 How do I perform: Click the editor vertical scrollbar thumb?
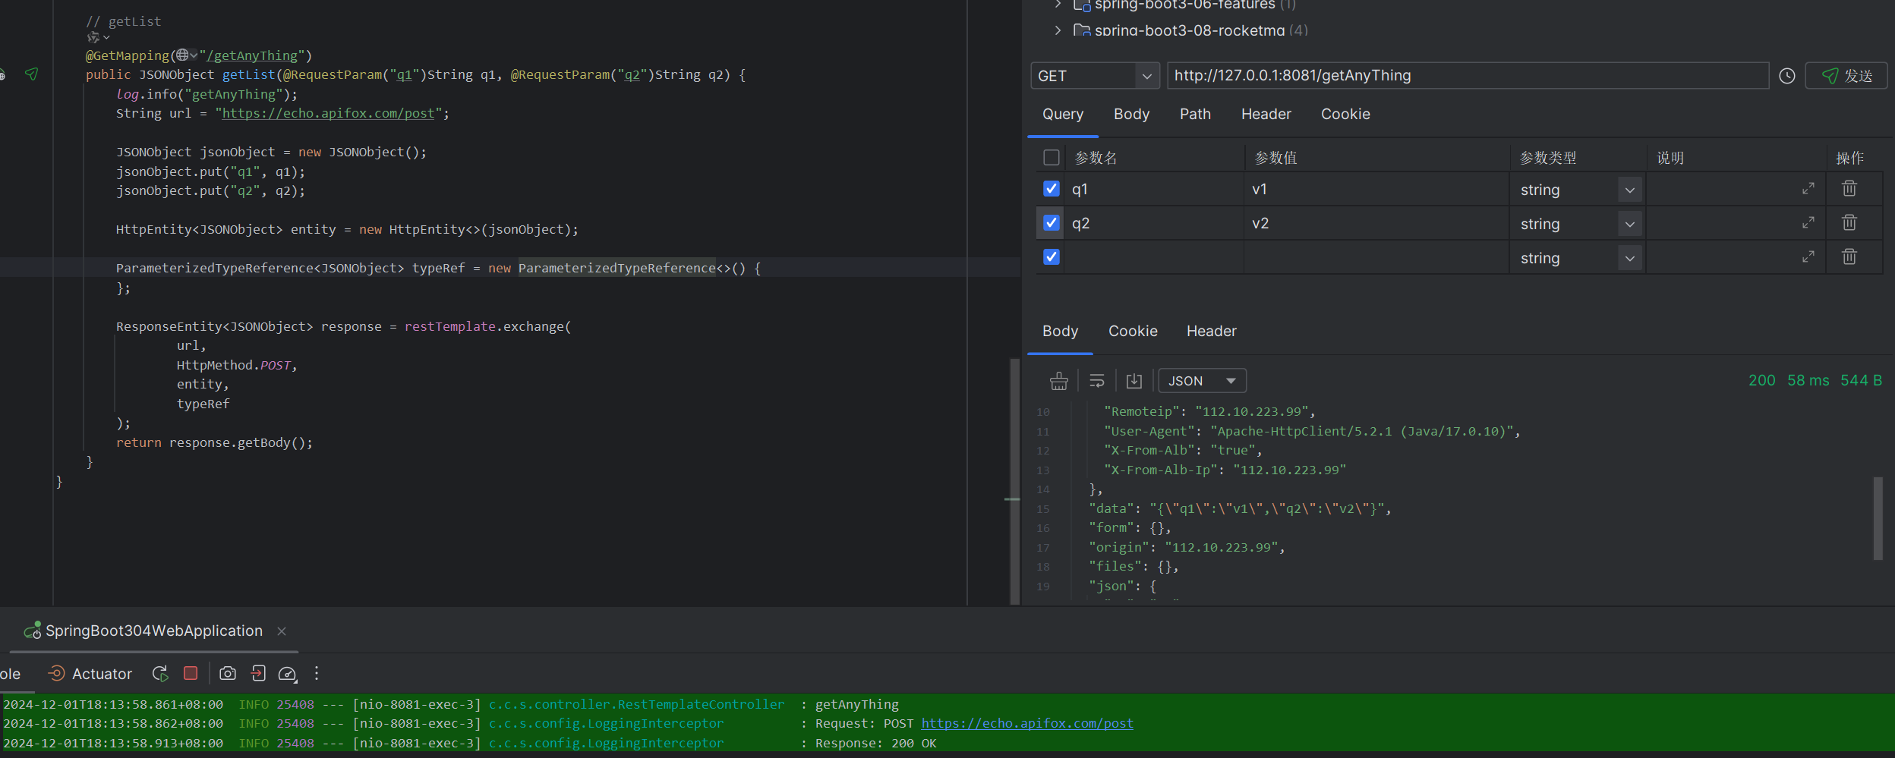tap(1014, 480)
